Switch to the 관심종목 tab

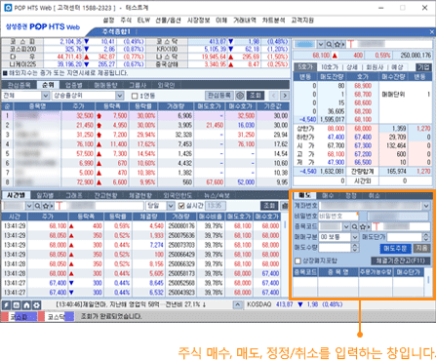19,85
